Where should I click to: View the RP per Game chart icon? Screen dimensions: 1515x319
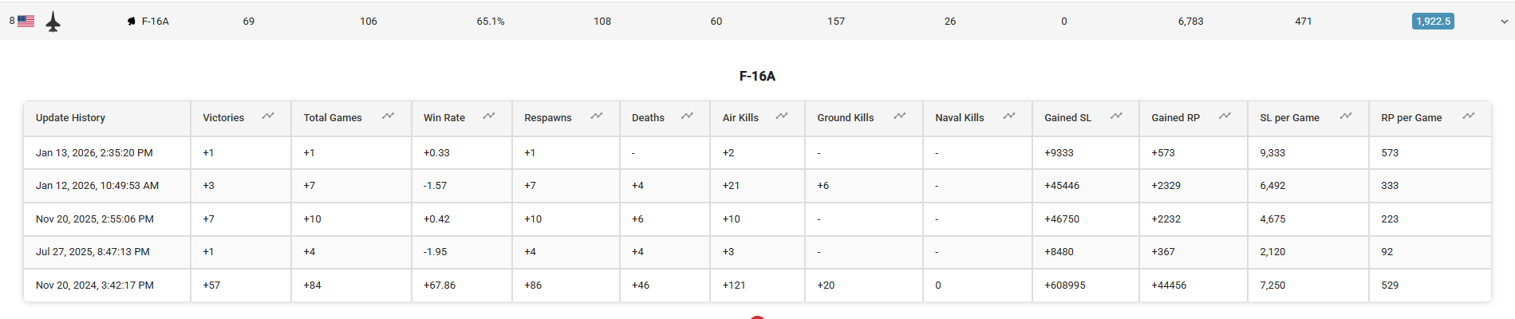[1469, 116]
